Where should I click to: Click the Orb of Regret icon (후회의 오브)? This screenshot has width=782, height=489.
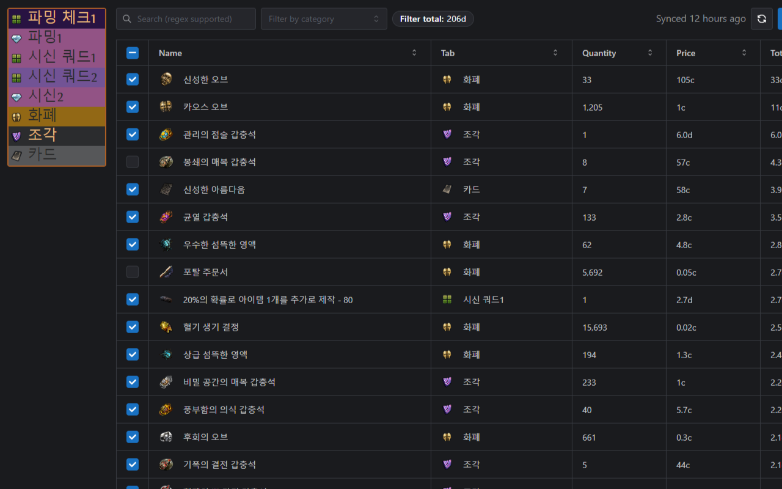point(166,437)
